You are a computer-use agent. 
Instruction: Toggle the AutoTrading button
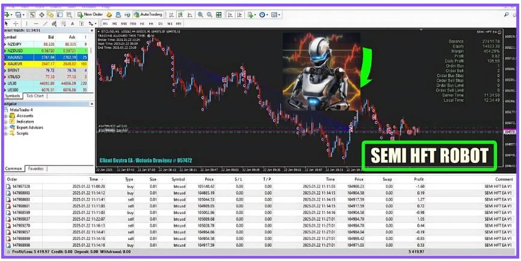148,14
